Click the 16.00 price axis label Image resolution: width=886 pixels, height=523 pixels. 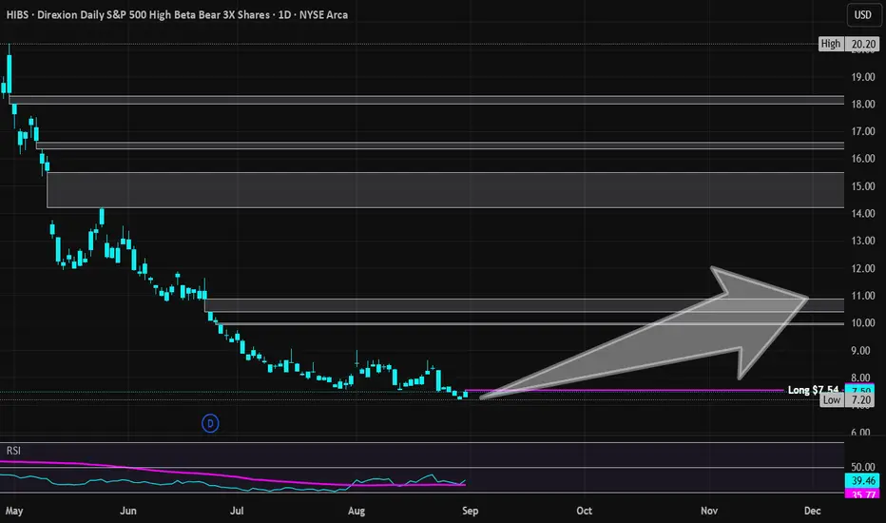pyautogui.click(x=863, y=158)
